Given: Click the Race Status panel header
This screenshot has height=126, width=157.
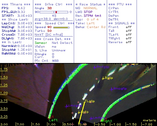Looking at the screenshot, I should pos(90,4).
